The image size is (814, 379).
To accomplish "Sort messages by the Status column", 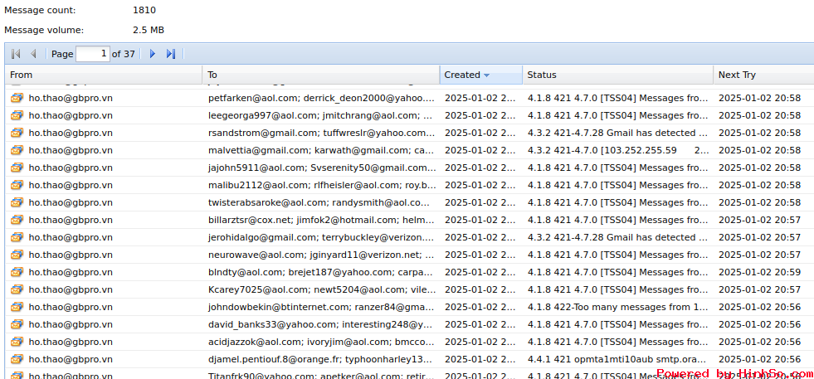I will pos(542,75).
